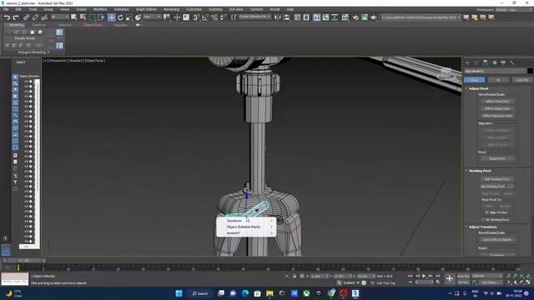Screen dimensions: 534x300
Task: Activate the Select and Move tool
Action: (x=111, y=17)
